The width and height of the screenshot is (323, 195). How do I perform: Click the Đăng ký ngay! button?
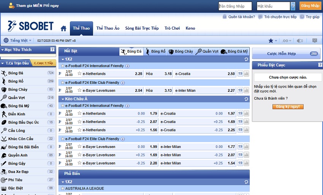click(x=288, y=107)
